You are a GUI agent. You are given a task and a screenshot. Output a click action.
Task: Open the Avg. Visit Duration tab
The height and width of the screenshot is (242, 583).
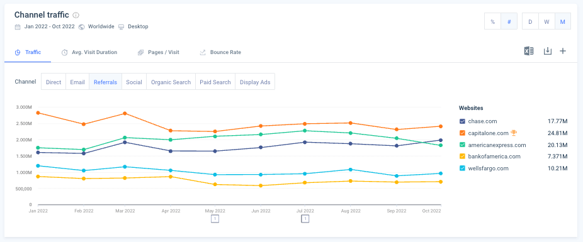coord(89,52)
